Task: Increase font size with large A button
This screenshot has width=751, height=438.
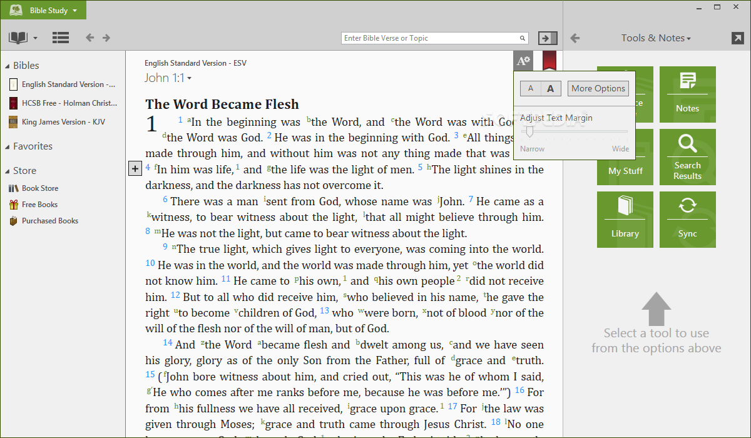Action: [x=551, y=88]
